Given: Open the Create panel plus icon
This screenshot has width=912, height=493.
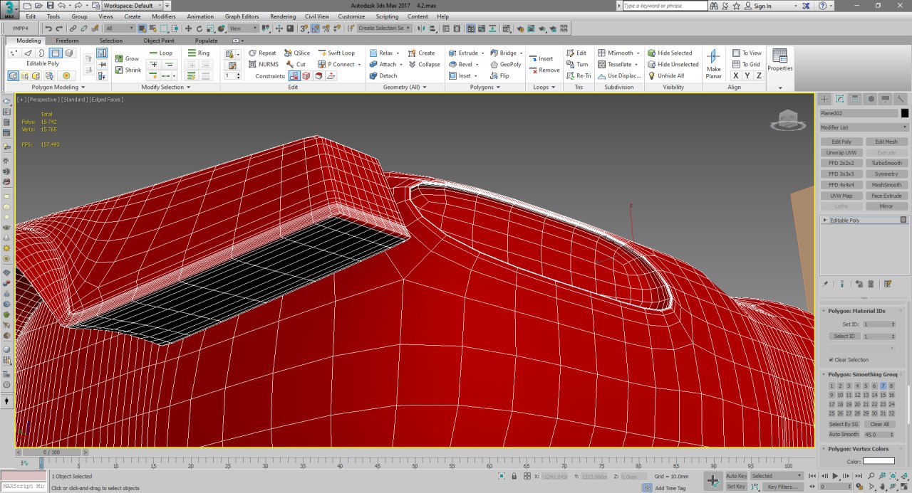Looking at the screenshot, I should [825, 99].
